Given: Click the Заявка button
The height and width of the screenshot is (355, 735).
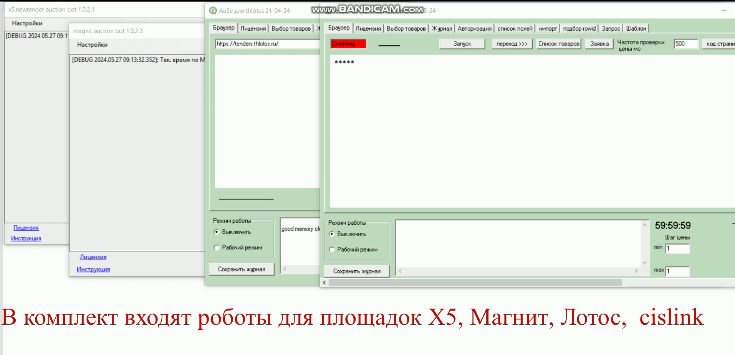Looking at the screenshot, I should (599, 44).
